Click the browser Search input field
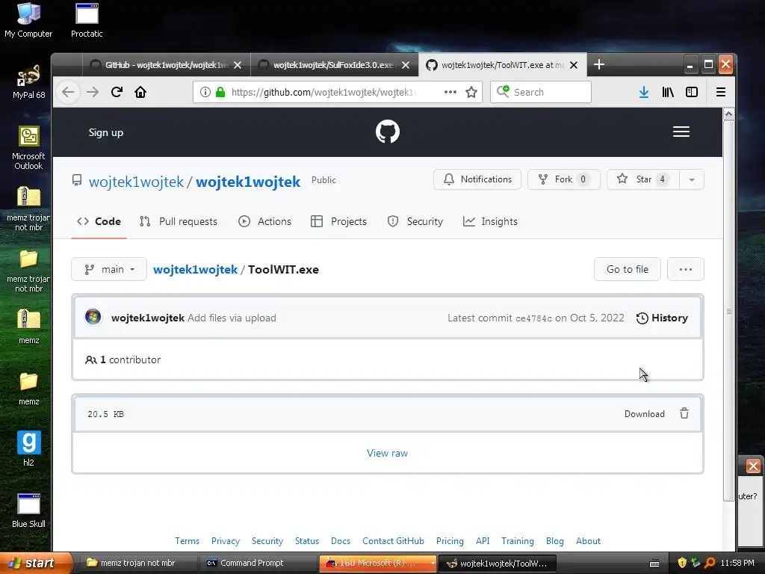This screenshot has height=574, width=765. [541, 92]
